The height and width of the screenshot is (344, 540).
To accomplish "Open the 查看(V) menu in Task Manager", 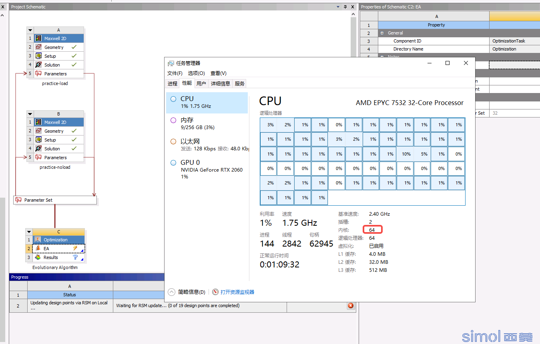I will point(219,73).
